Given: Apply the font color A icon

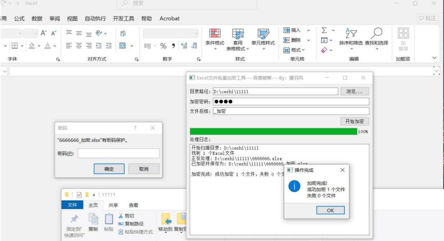Looking at the screenshot, I should point(48,46).
